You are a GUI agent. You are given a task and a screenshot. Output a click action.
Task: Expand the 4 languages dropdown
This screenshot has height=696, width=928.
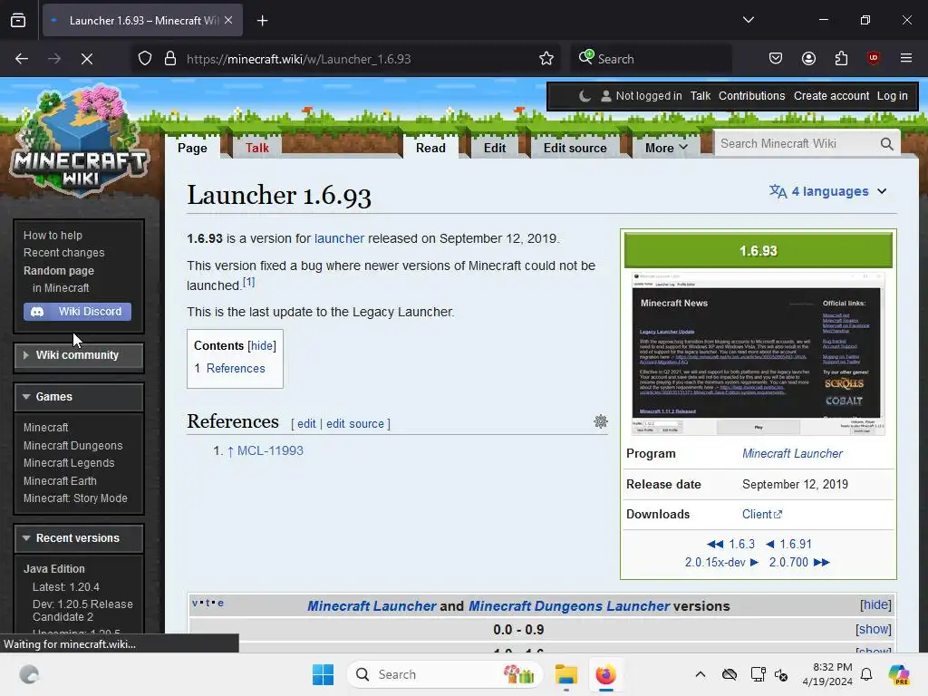828,191
